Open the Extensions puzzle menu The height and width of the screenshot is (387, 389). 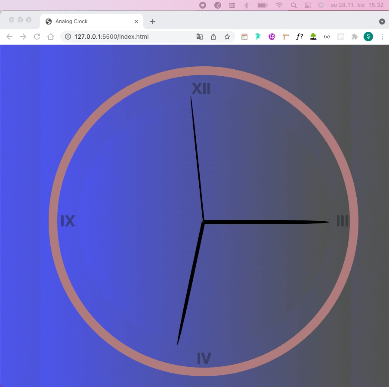[x=355, y=37]
